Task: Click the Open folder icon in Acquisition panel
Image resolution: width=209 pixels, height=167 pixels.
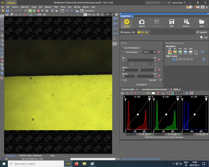Action: coord(202,23)
